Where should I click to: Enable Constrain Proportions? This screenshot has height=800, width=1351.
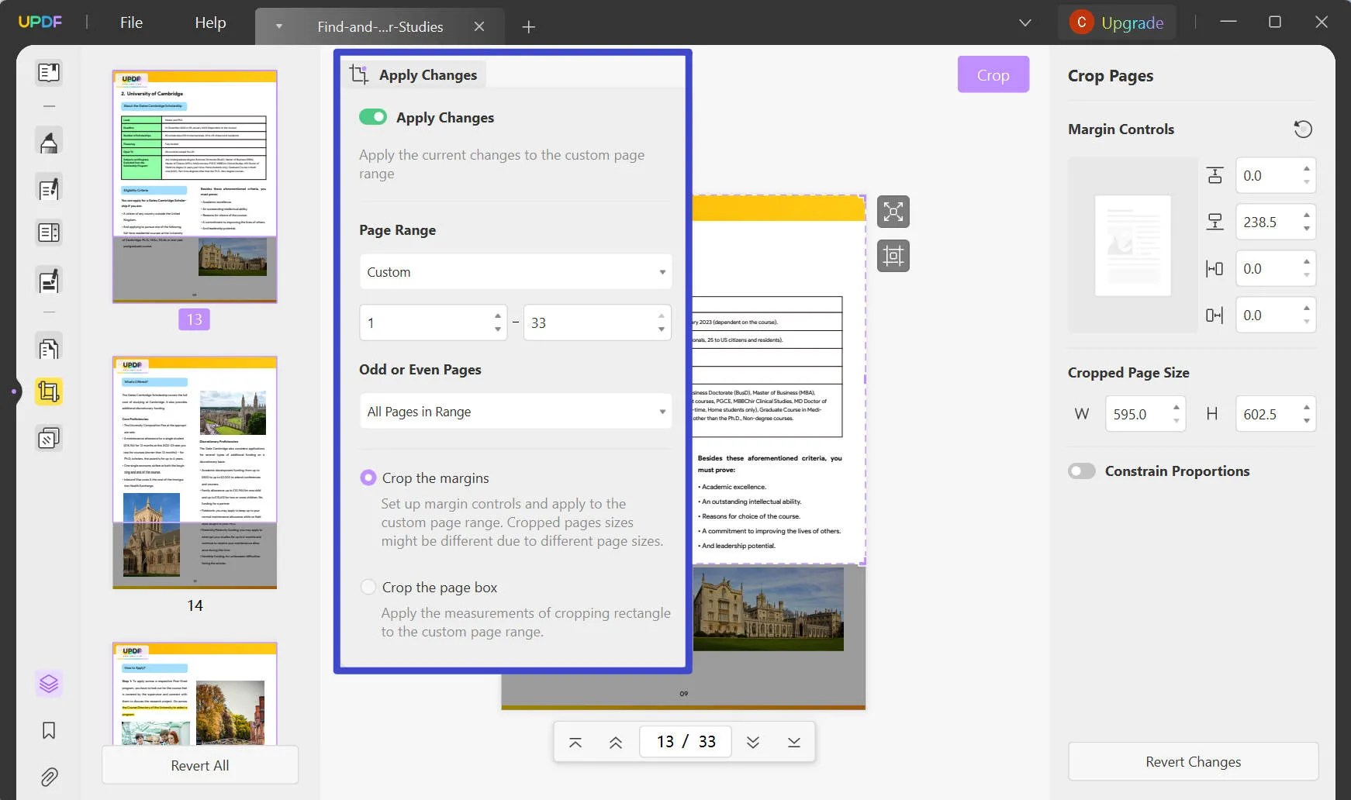1082,471
